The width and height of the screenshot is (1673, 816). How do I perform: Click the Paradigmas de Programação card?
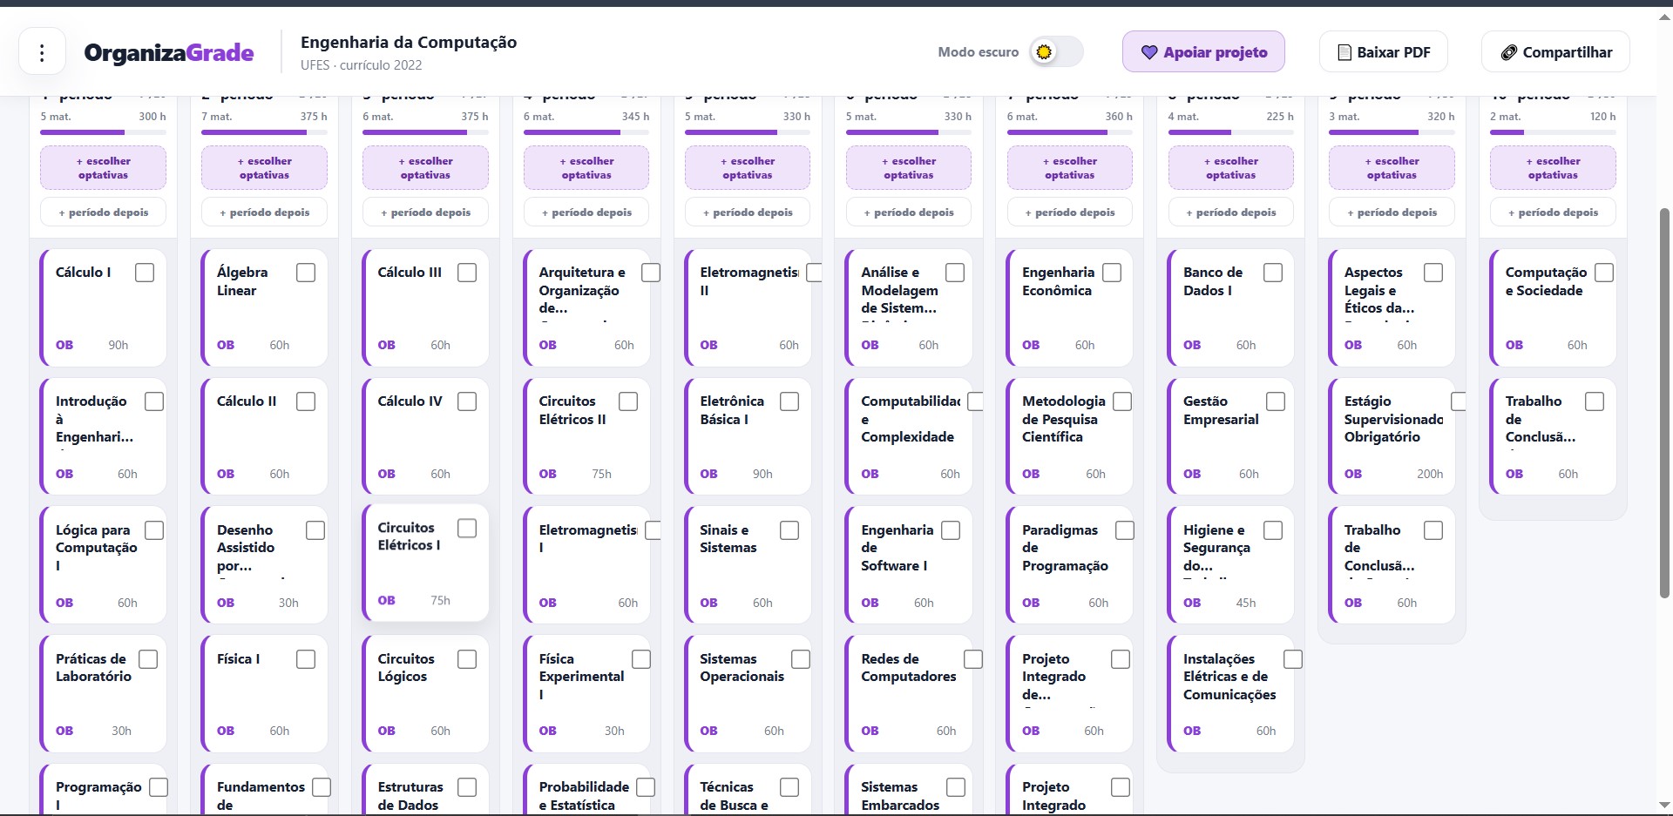tap(1069, 564)
